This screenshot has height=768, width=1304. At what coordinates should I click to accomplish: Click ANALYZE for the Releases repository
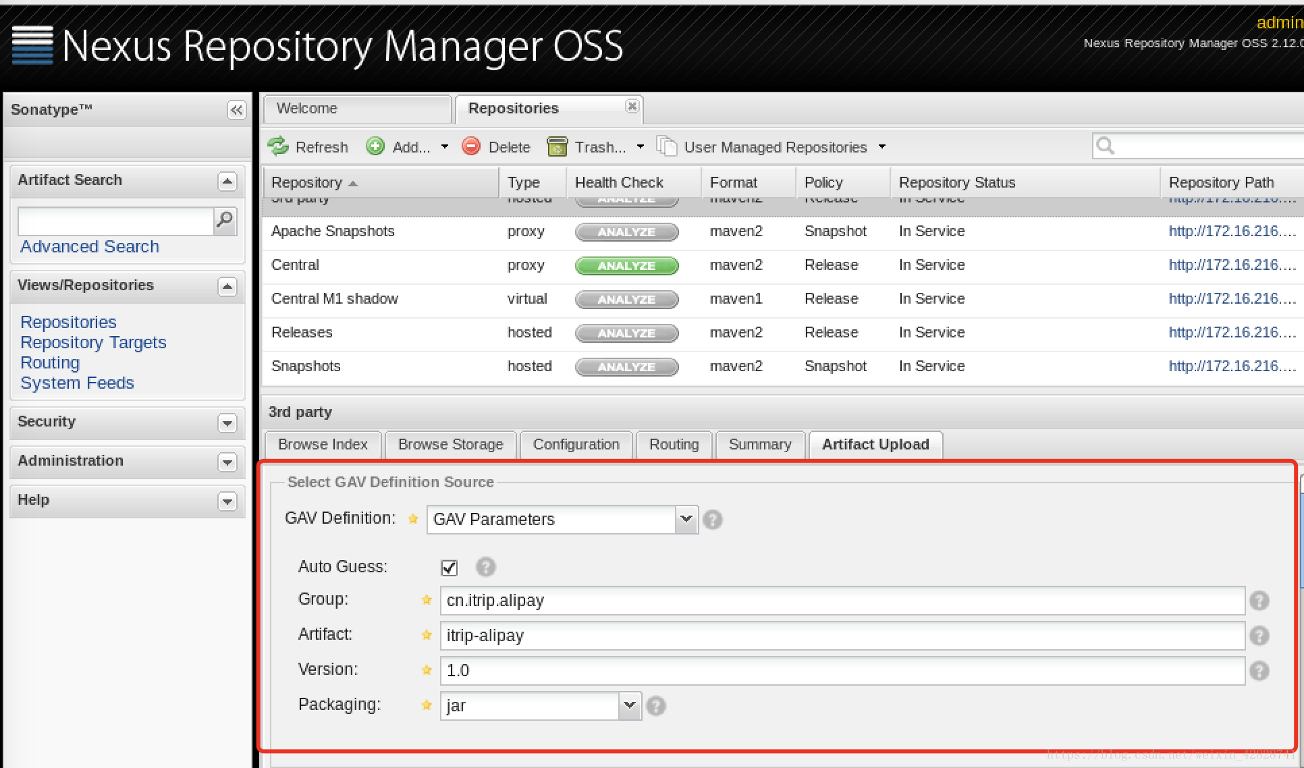point(626,333)
